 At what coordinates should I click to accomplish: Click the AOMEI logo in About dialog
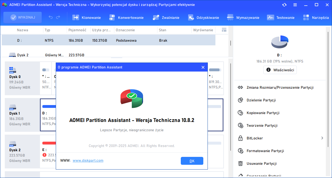(132, 98)
